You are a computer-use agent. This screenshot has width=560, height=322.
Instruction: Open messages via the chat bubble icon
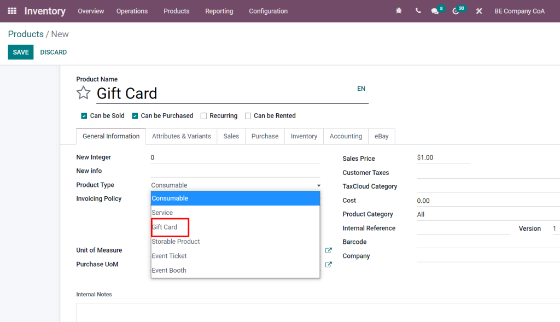click(x=436, y=10)
